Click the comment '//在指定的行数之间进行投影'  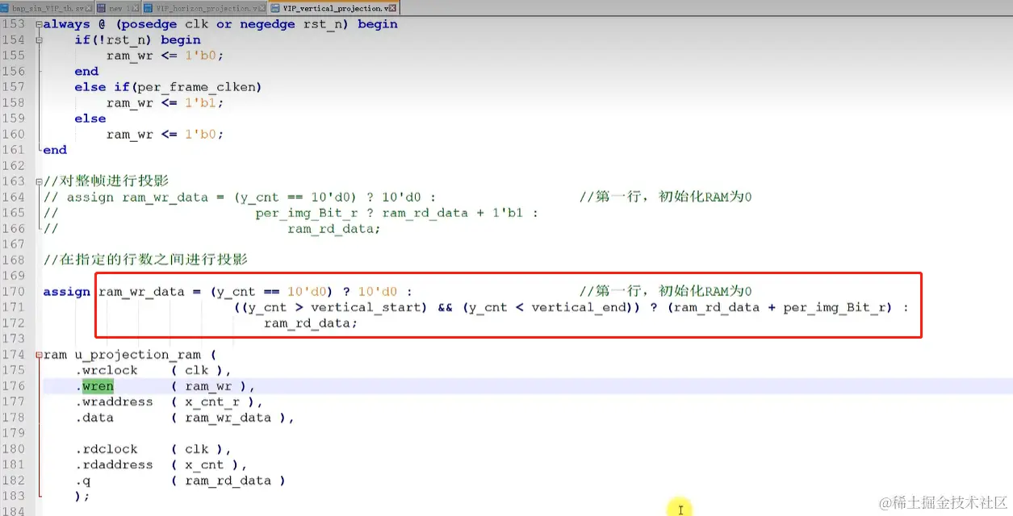pyautogui.click(x=145, y=260)
